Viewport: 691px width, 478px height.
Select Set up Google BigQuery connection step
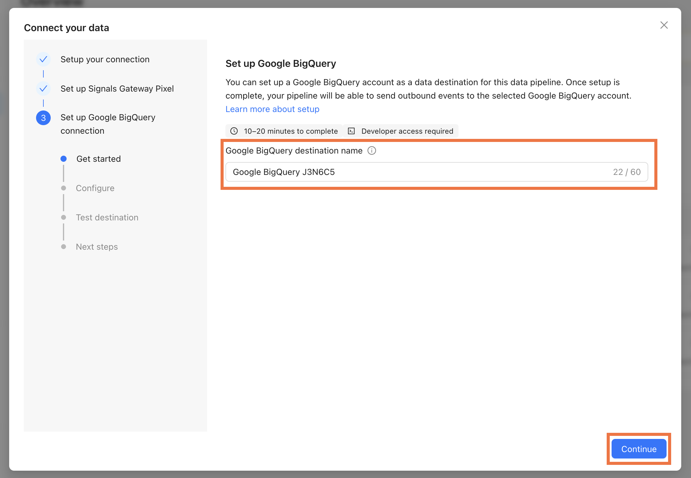tap(108, 124)
